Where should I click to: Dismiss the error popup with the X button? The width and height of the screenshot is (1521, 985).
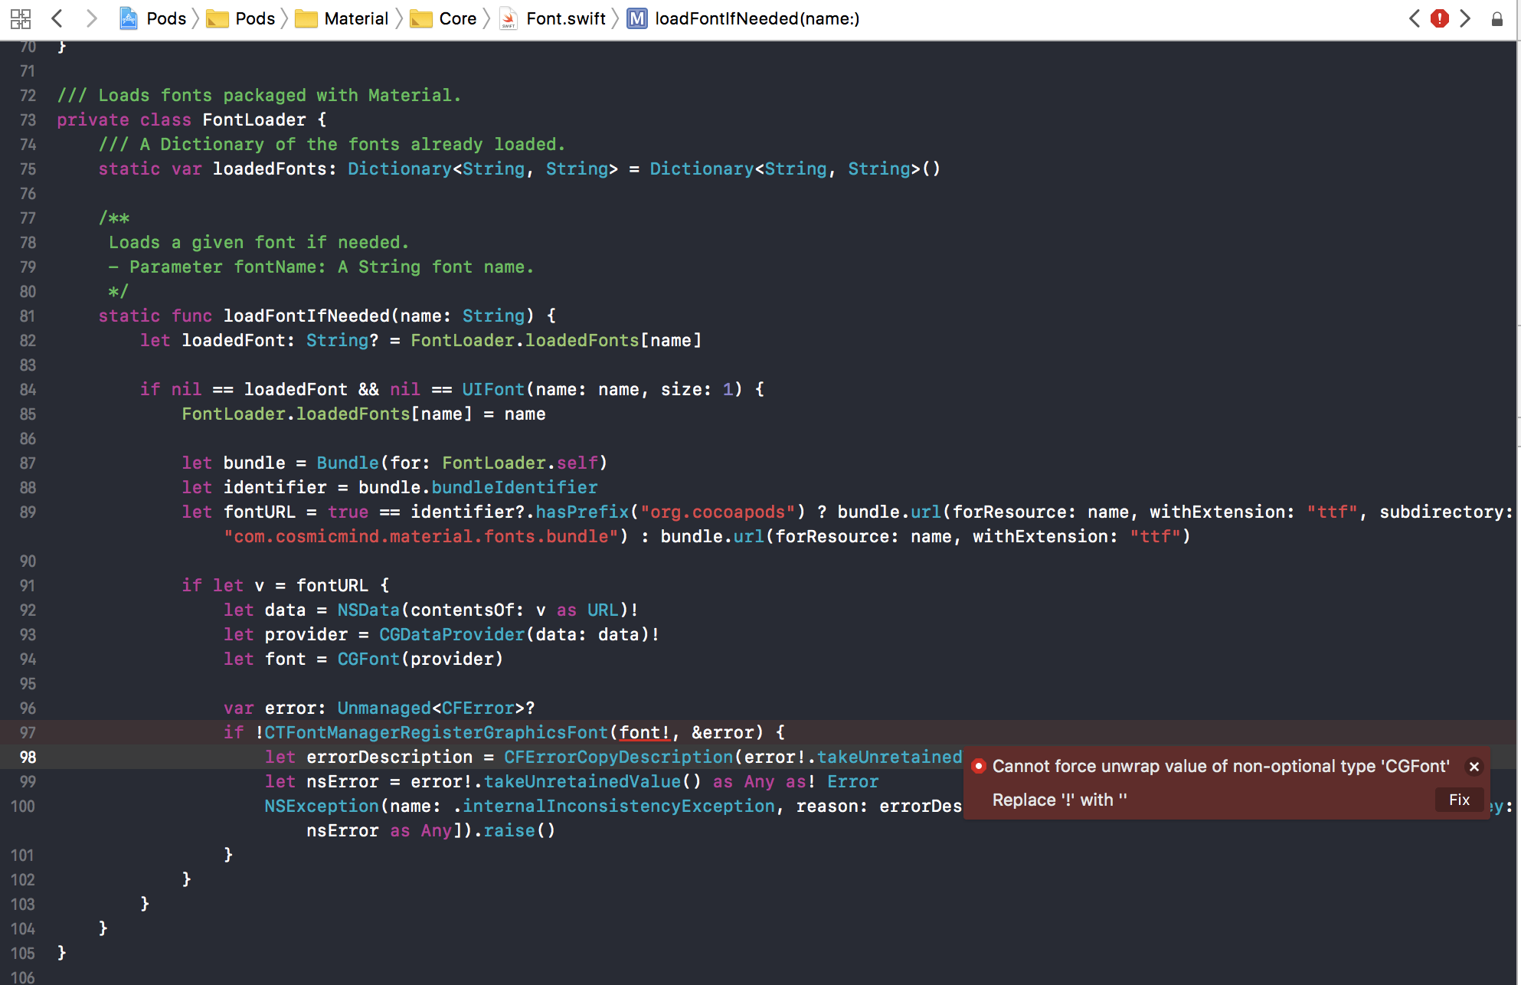1474,766
